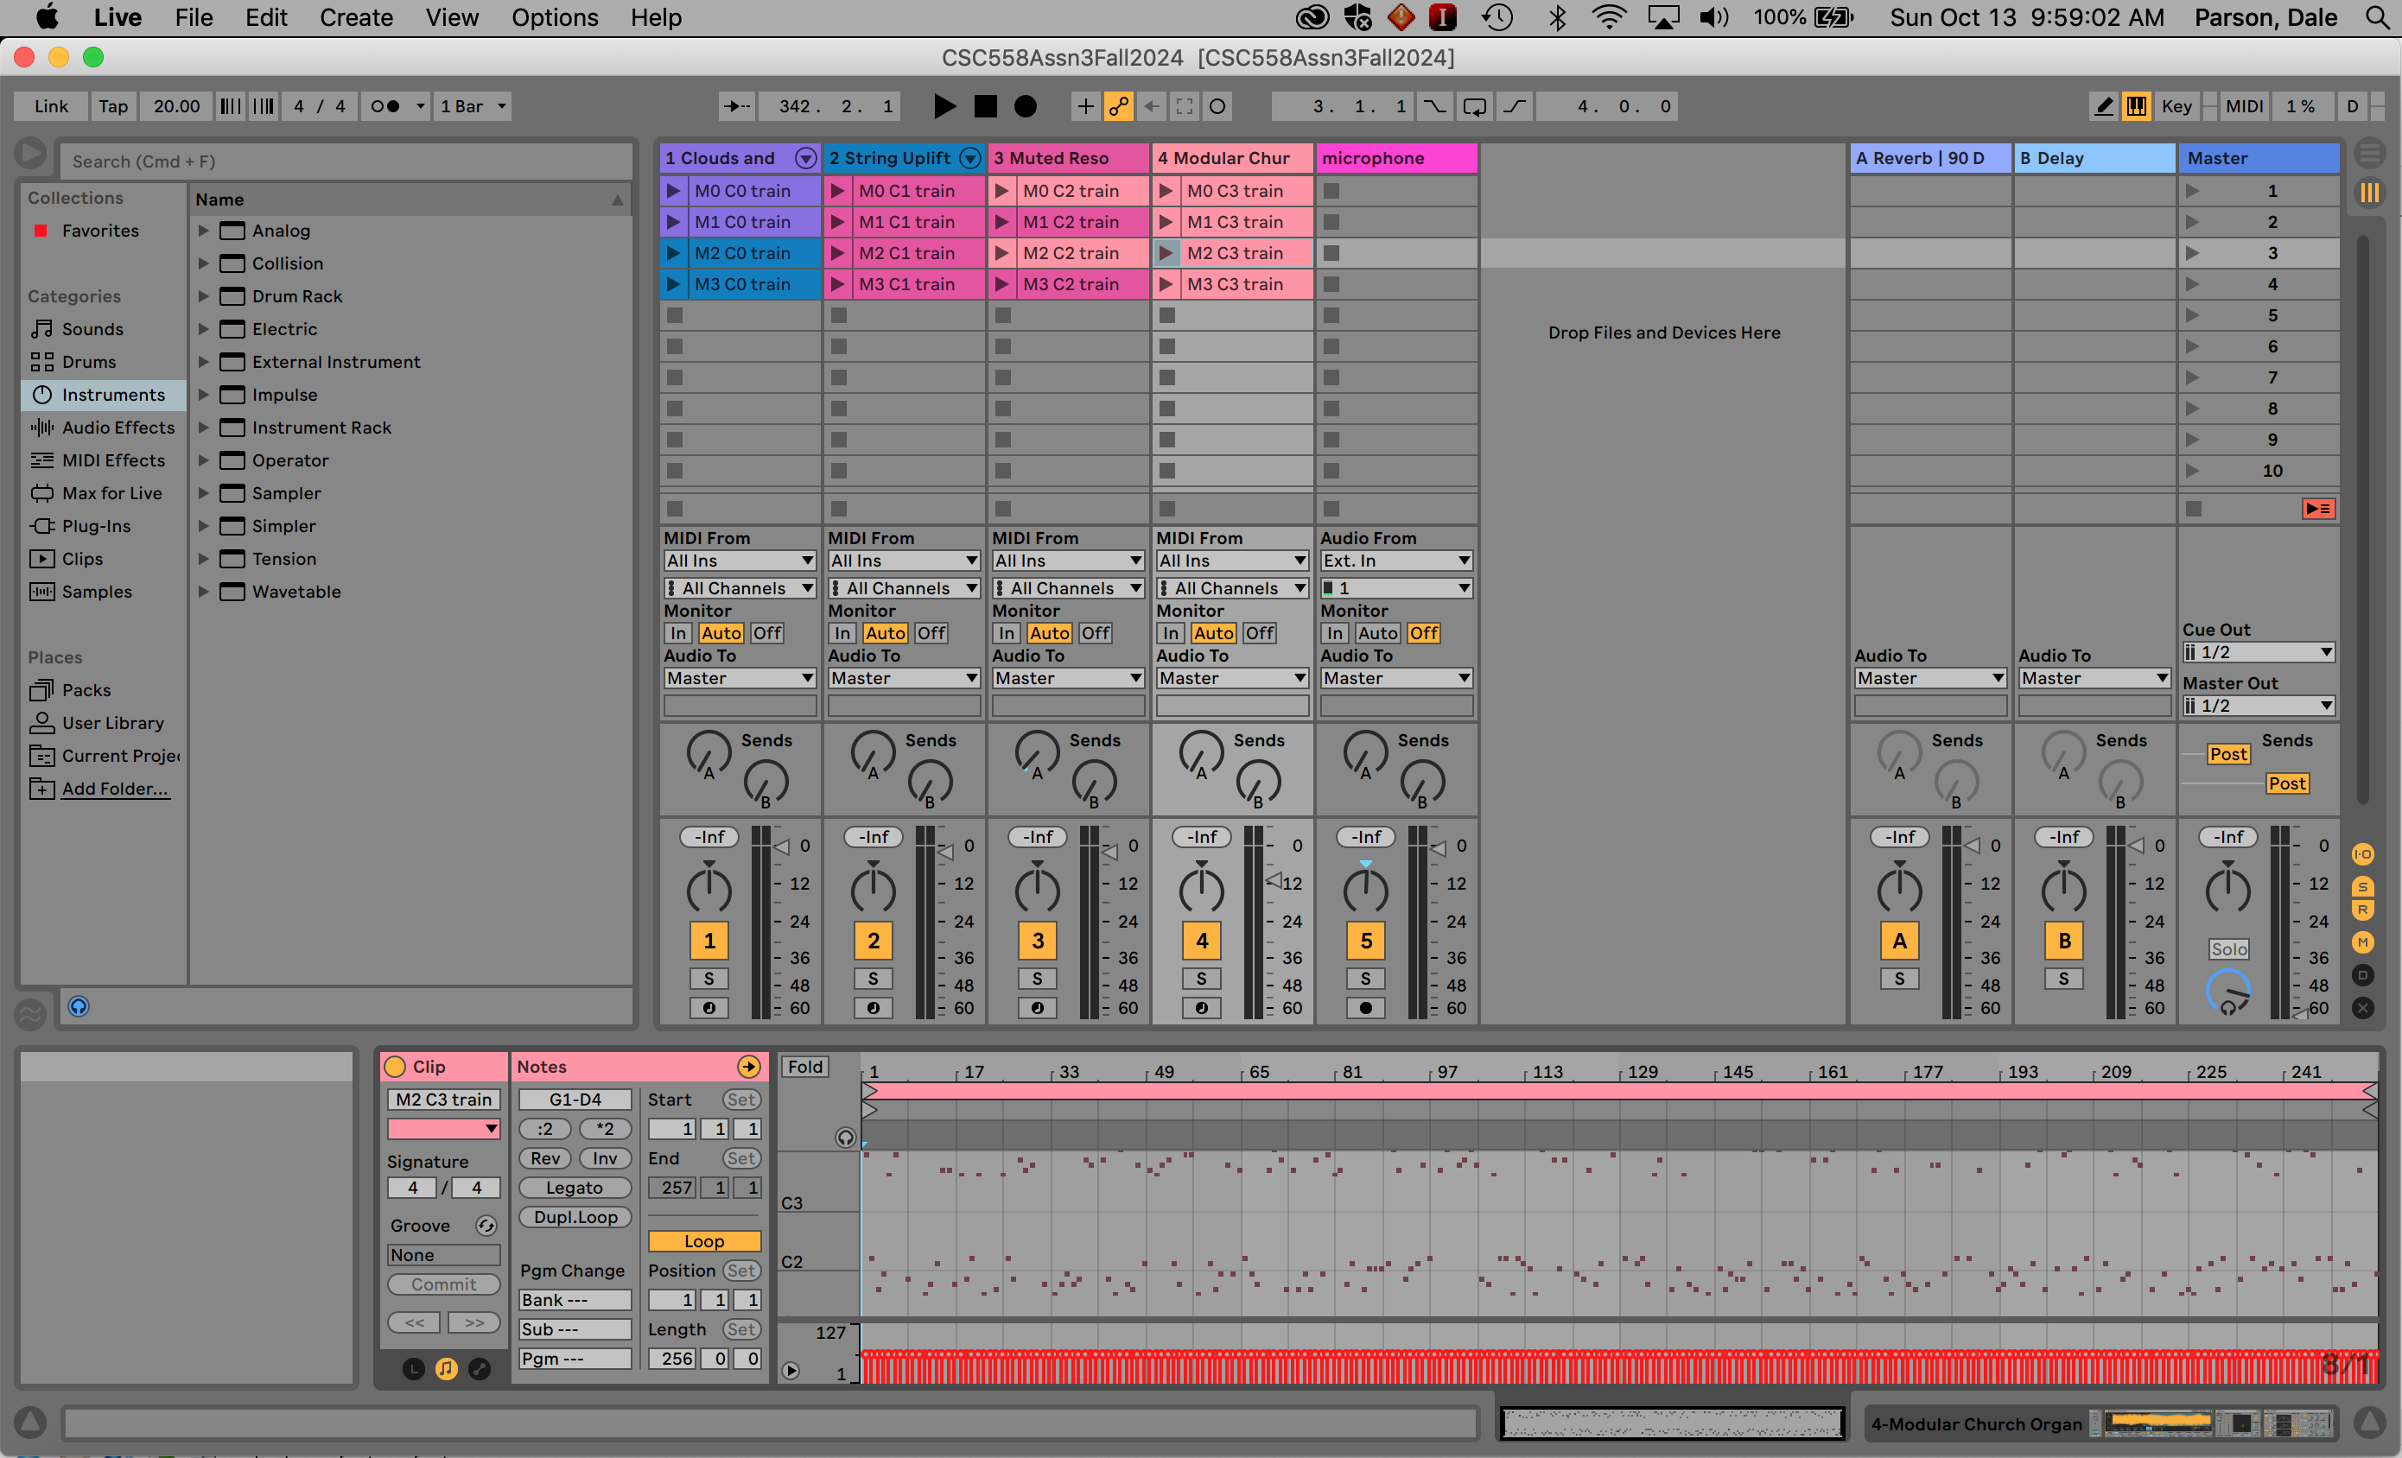Toggle the Metronome button
Screen dimensions: 2402x1458
(386, 106)
